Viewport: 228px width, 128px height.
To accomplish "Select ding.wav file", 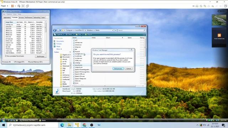I will 77,47.
